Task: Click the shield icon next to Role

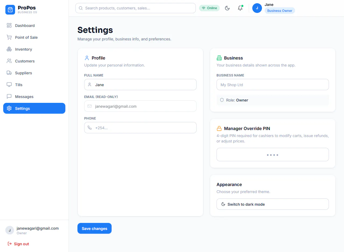Action: pos(222,100)
